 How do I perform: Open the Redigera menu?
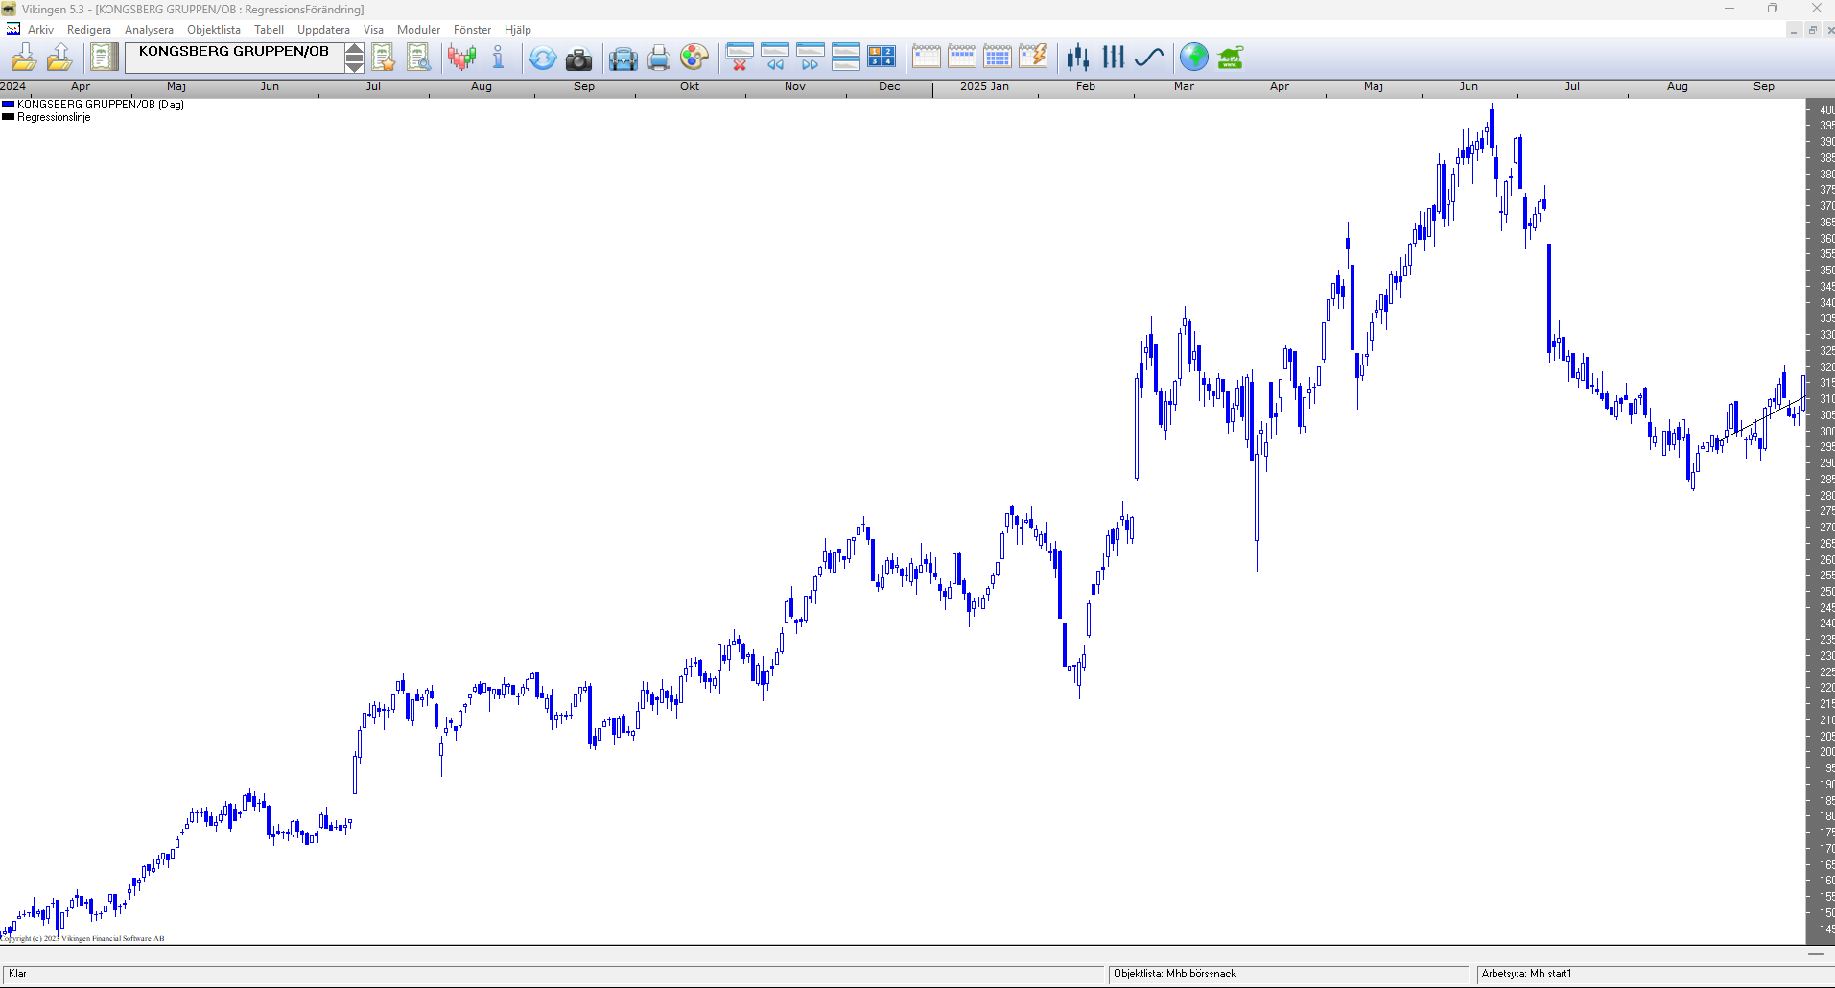coord(89,30)
